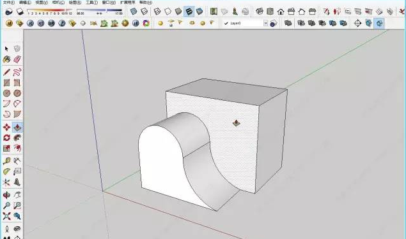Click the crosshair target icon in toolbar
406x239 pixels.
point(357,24)
